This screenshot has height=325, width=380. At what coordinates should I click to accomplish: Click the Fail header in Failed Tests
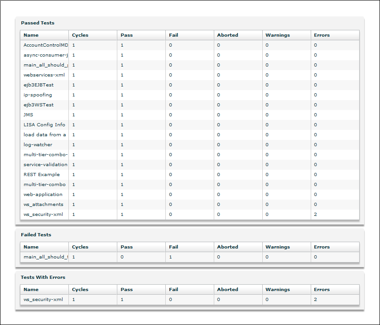pyautogui.click(x=173, y=247)
